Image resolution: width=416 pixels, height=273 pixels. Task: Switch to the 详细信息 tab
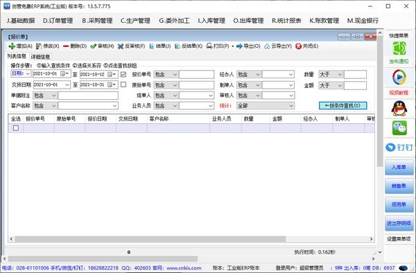40,57
